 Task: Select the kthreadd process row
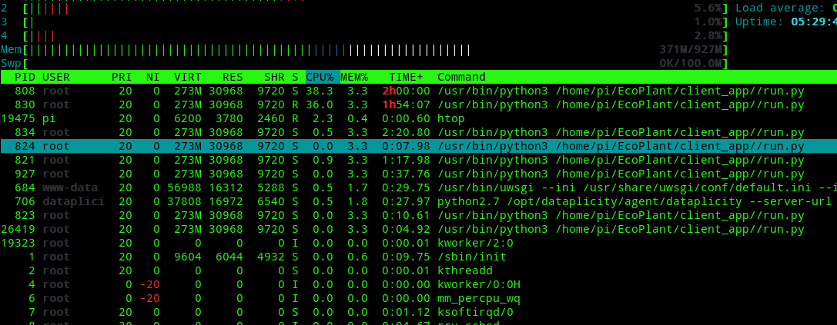pos(419,270)
